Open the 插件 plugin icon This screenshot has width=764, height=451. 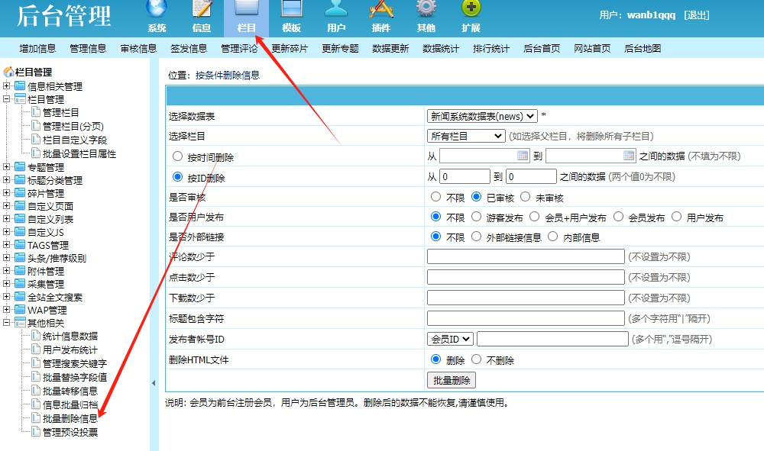(381, 8)
